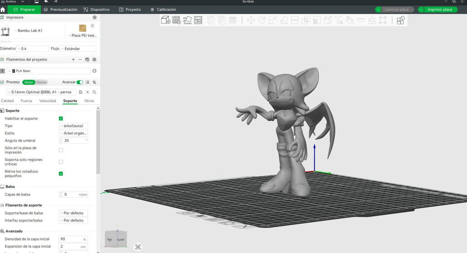Click the Add plate grid icon
Screen dimensions: 467x253
[176, 20]
